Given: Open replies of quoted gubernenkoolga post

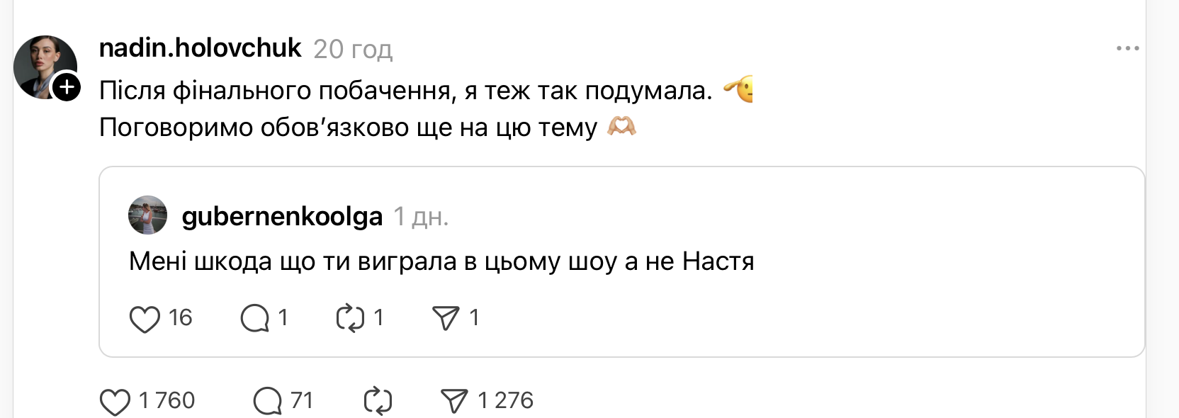Looking at the screenshot, I should point(255,319).
